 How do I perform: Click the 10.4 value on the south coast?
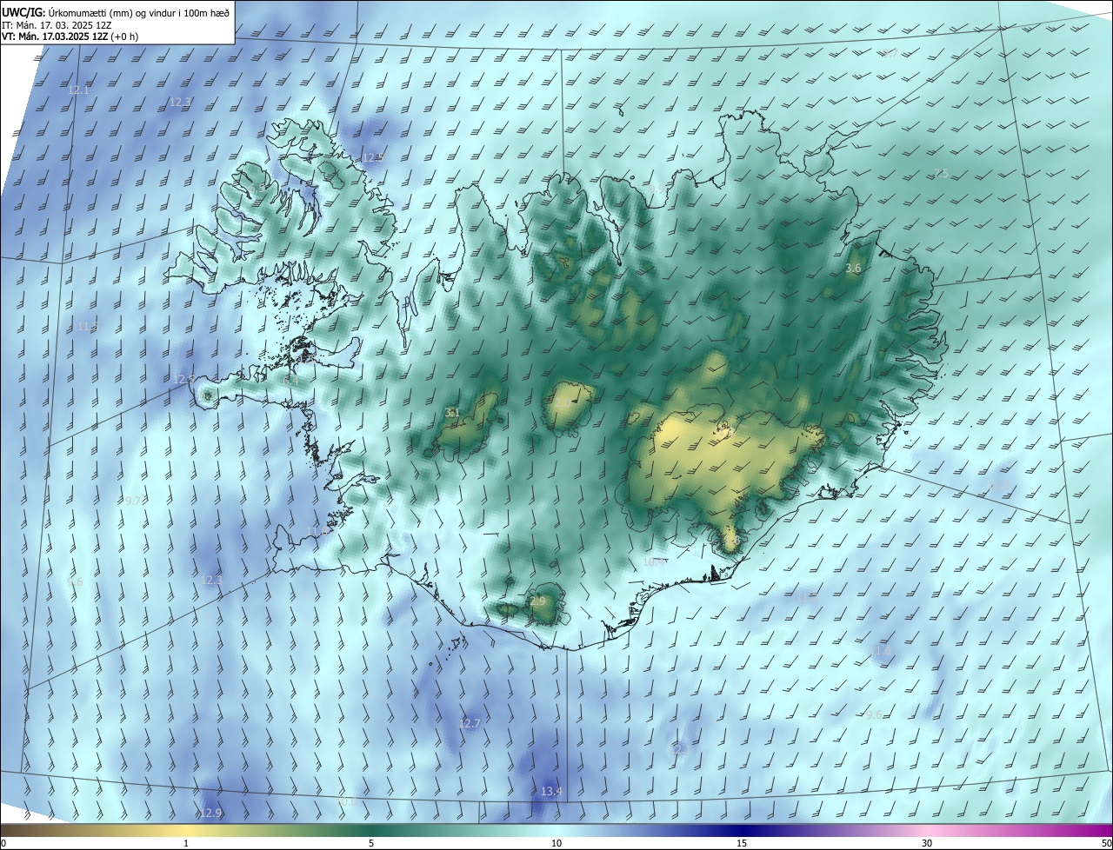coord(654,561)
